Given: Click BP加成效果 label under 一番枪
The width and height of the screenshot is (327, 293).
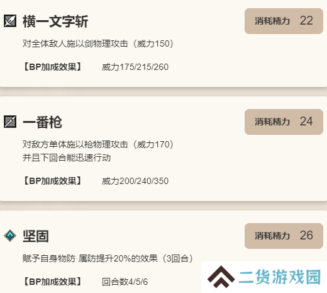Looking at the screenshot, I should tap(53, 181).
